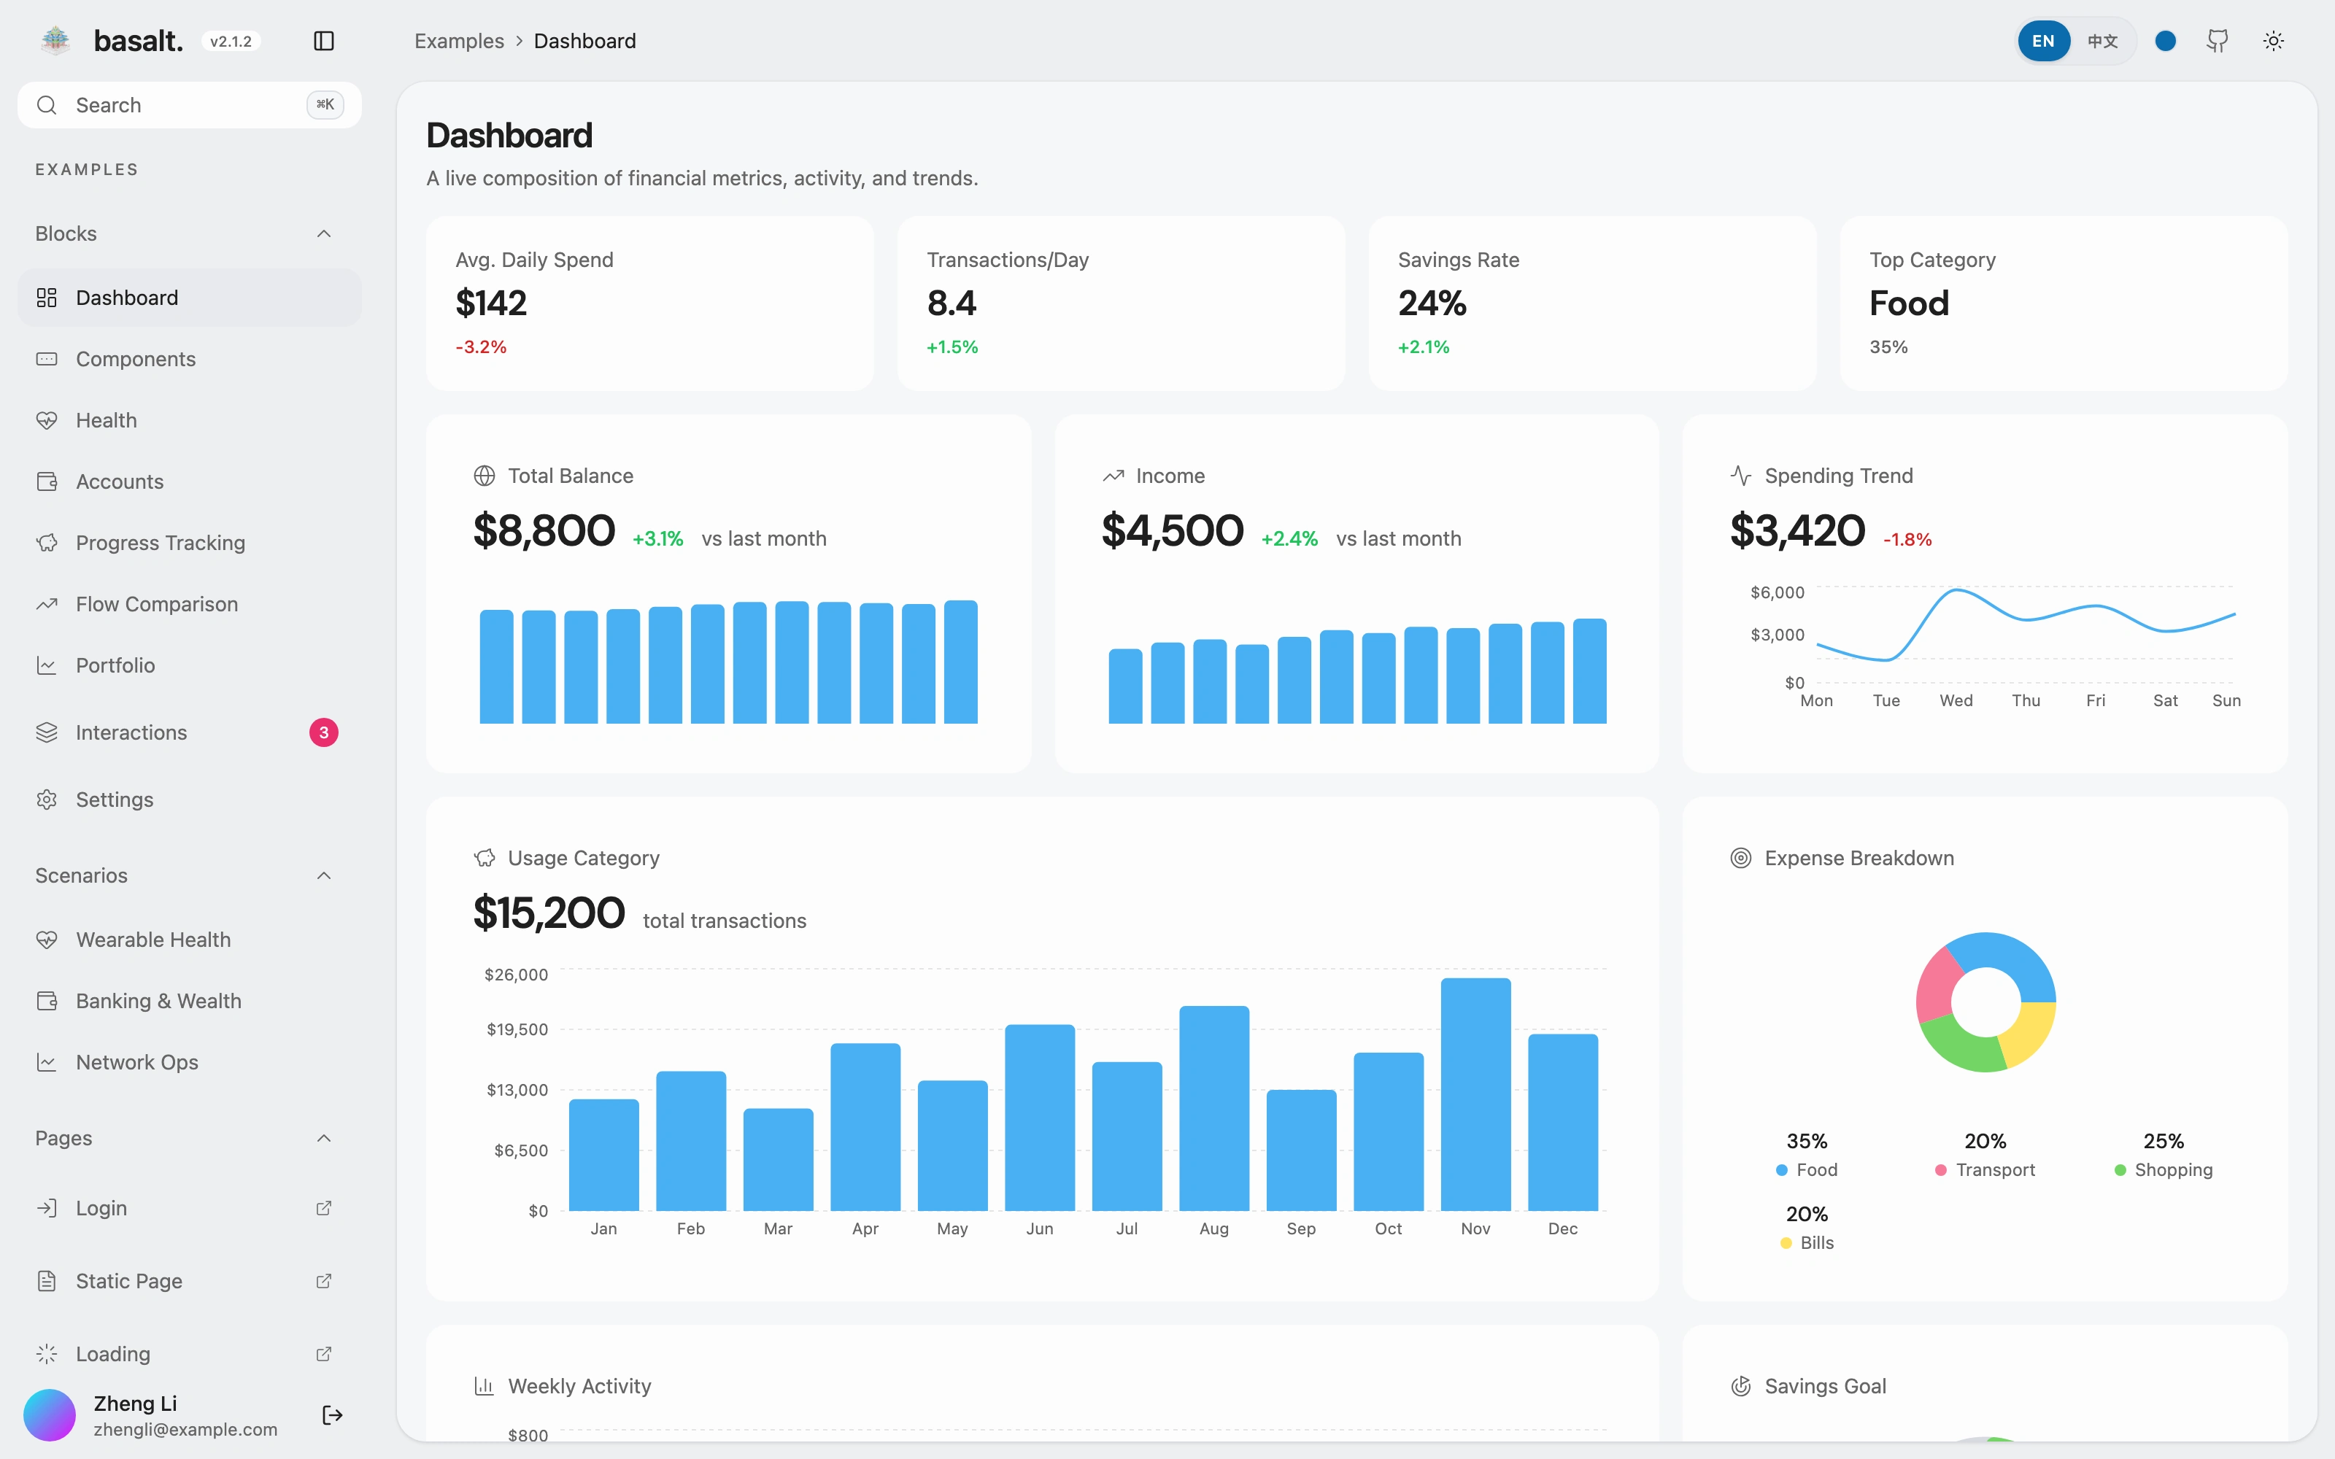The height and width of the screenshot is (1459, 2335).
Task: Open the Accounts page
Action: coord(189,481)
